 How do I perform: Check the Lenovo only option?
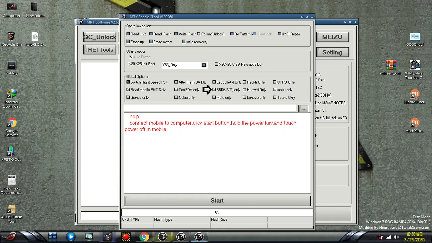pyautogui.click(x=244, y=98)
